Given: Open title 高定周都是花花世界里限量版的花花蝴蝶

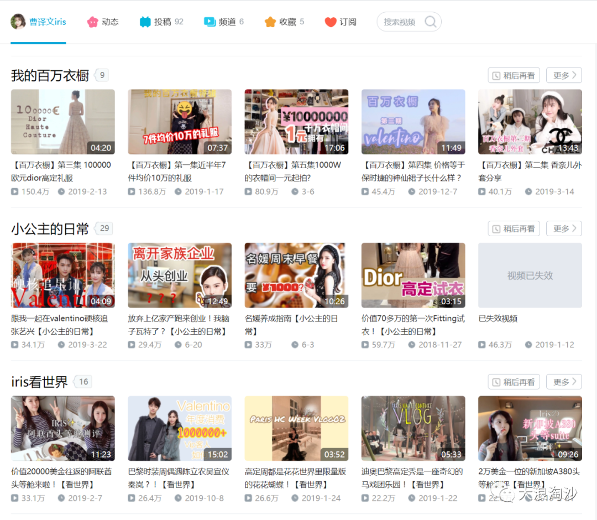Looking at the screenshot, I should (295, 478).
